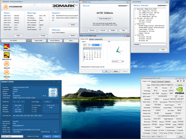Click the Futuremark orange logo in 3DMark window

point(6,7)
